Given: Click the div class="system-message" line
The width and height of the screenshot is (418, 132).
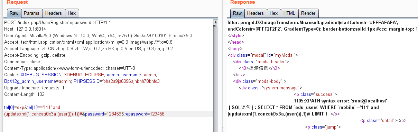Looking at the screenshot, I should tap(270, 88).
